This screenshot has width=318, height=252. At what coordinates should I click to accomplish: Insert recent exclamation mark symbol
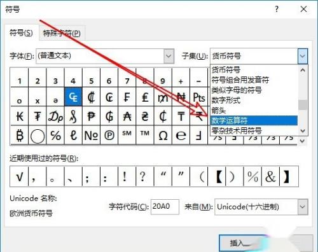tap(127, 176)
